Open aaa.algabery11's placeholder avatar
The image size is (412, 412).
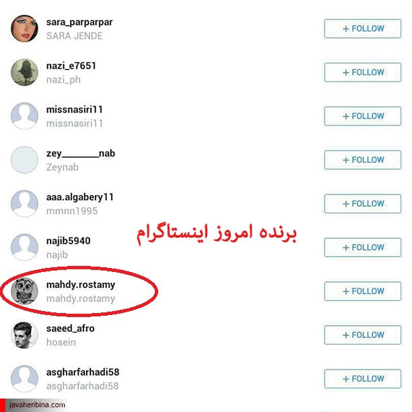point(24,203)
